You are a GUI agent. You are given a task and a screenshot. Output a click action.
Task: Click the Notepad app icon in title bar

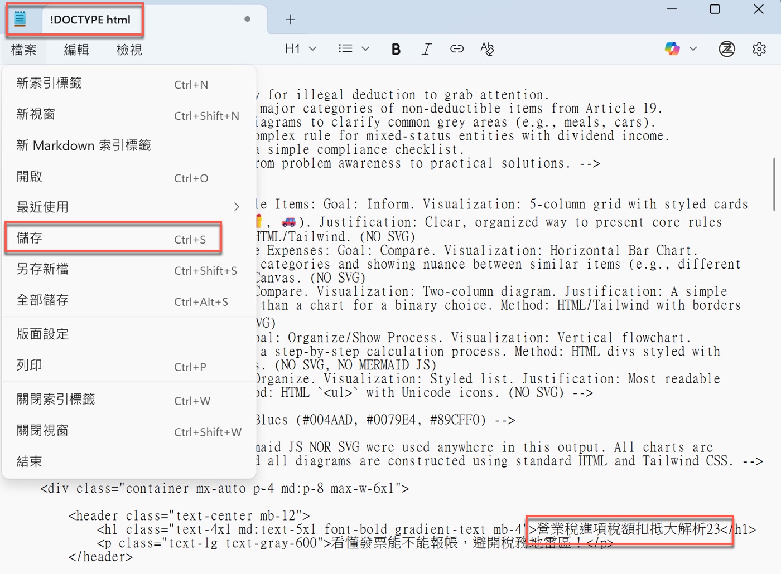[x=20, y=19]
